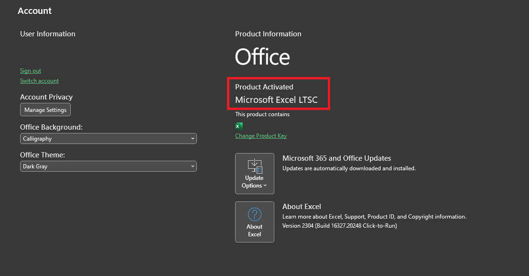Sign out of the account
This screenshot has width=529, height=276.
pyautogui.click(x=31, y=71)
